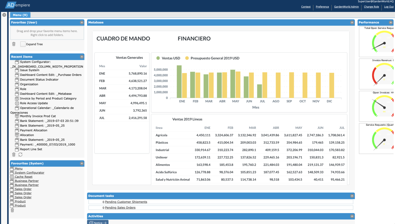Screen dimensions: 395x224
Task: Collapse the Metabase panel
Action: pyautogui.click(x=351, y=22)
